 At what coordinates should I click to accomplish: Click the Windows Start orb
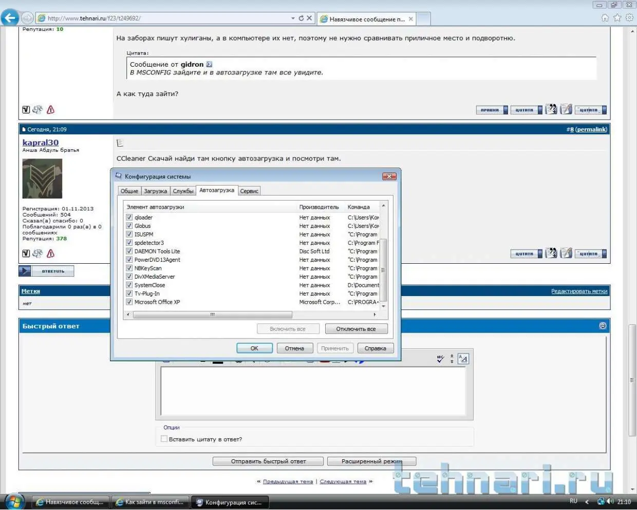(x=14, y=501)
